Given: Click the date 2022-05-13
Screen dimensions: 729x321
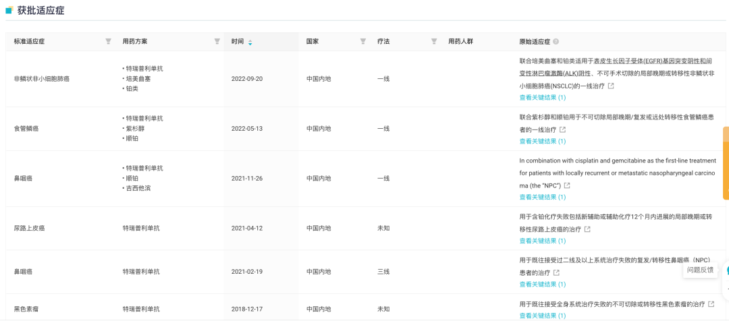Looking at the screenshot, I should coord(247,129).
